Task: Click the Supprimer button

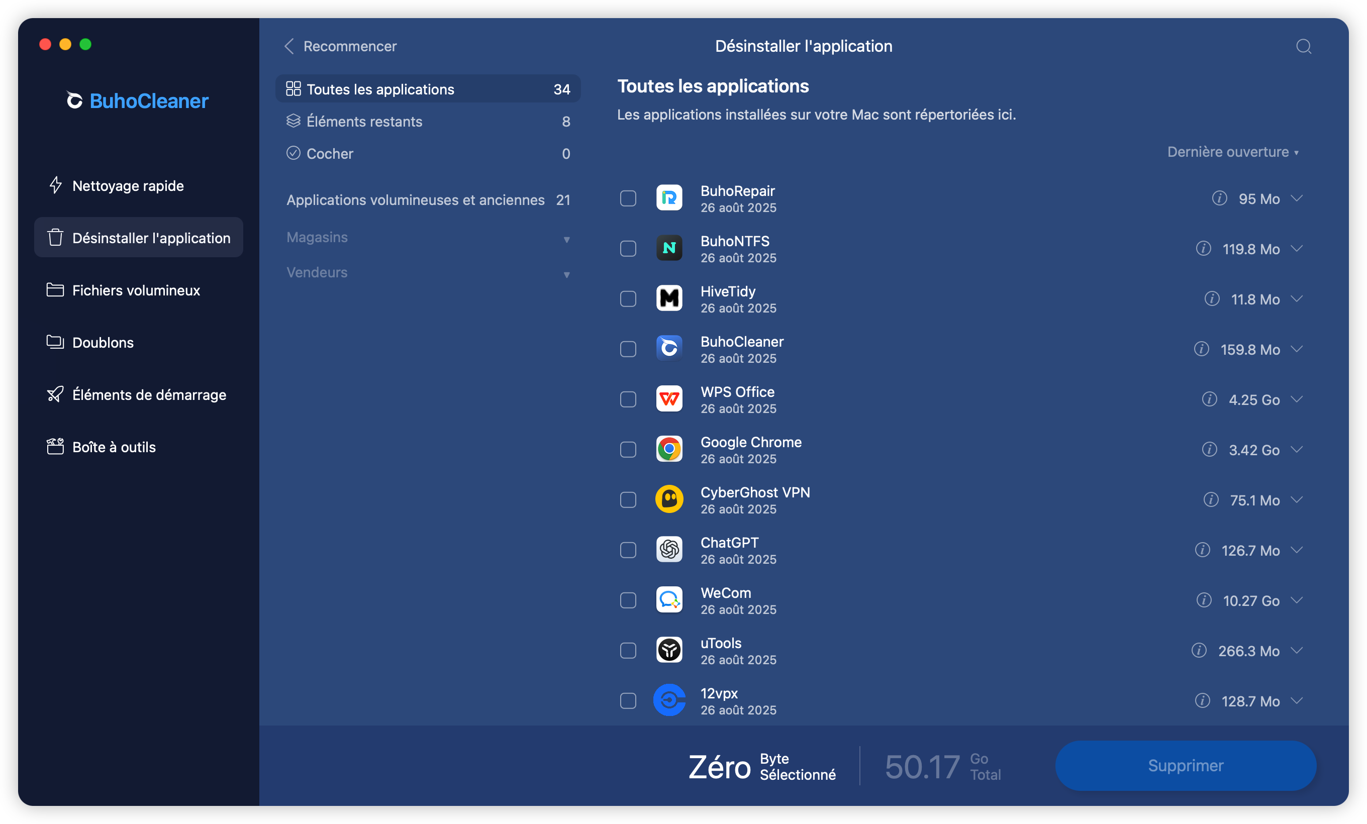Action: [1185, 765]
